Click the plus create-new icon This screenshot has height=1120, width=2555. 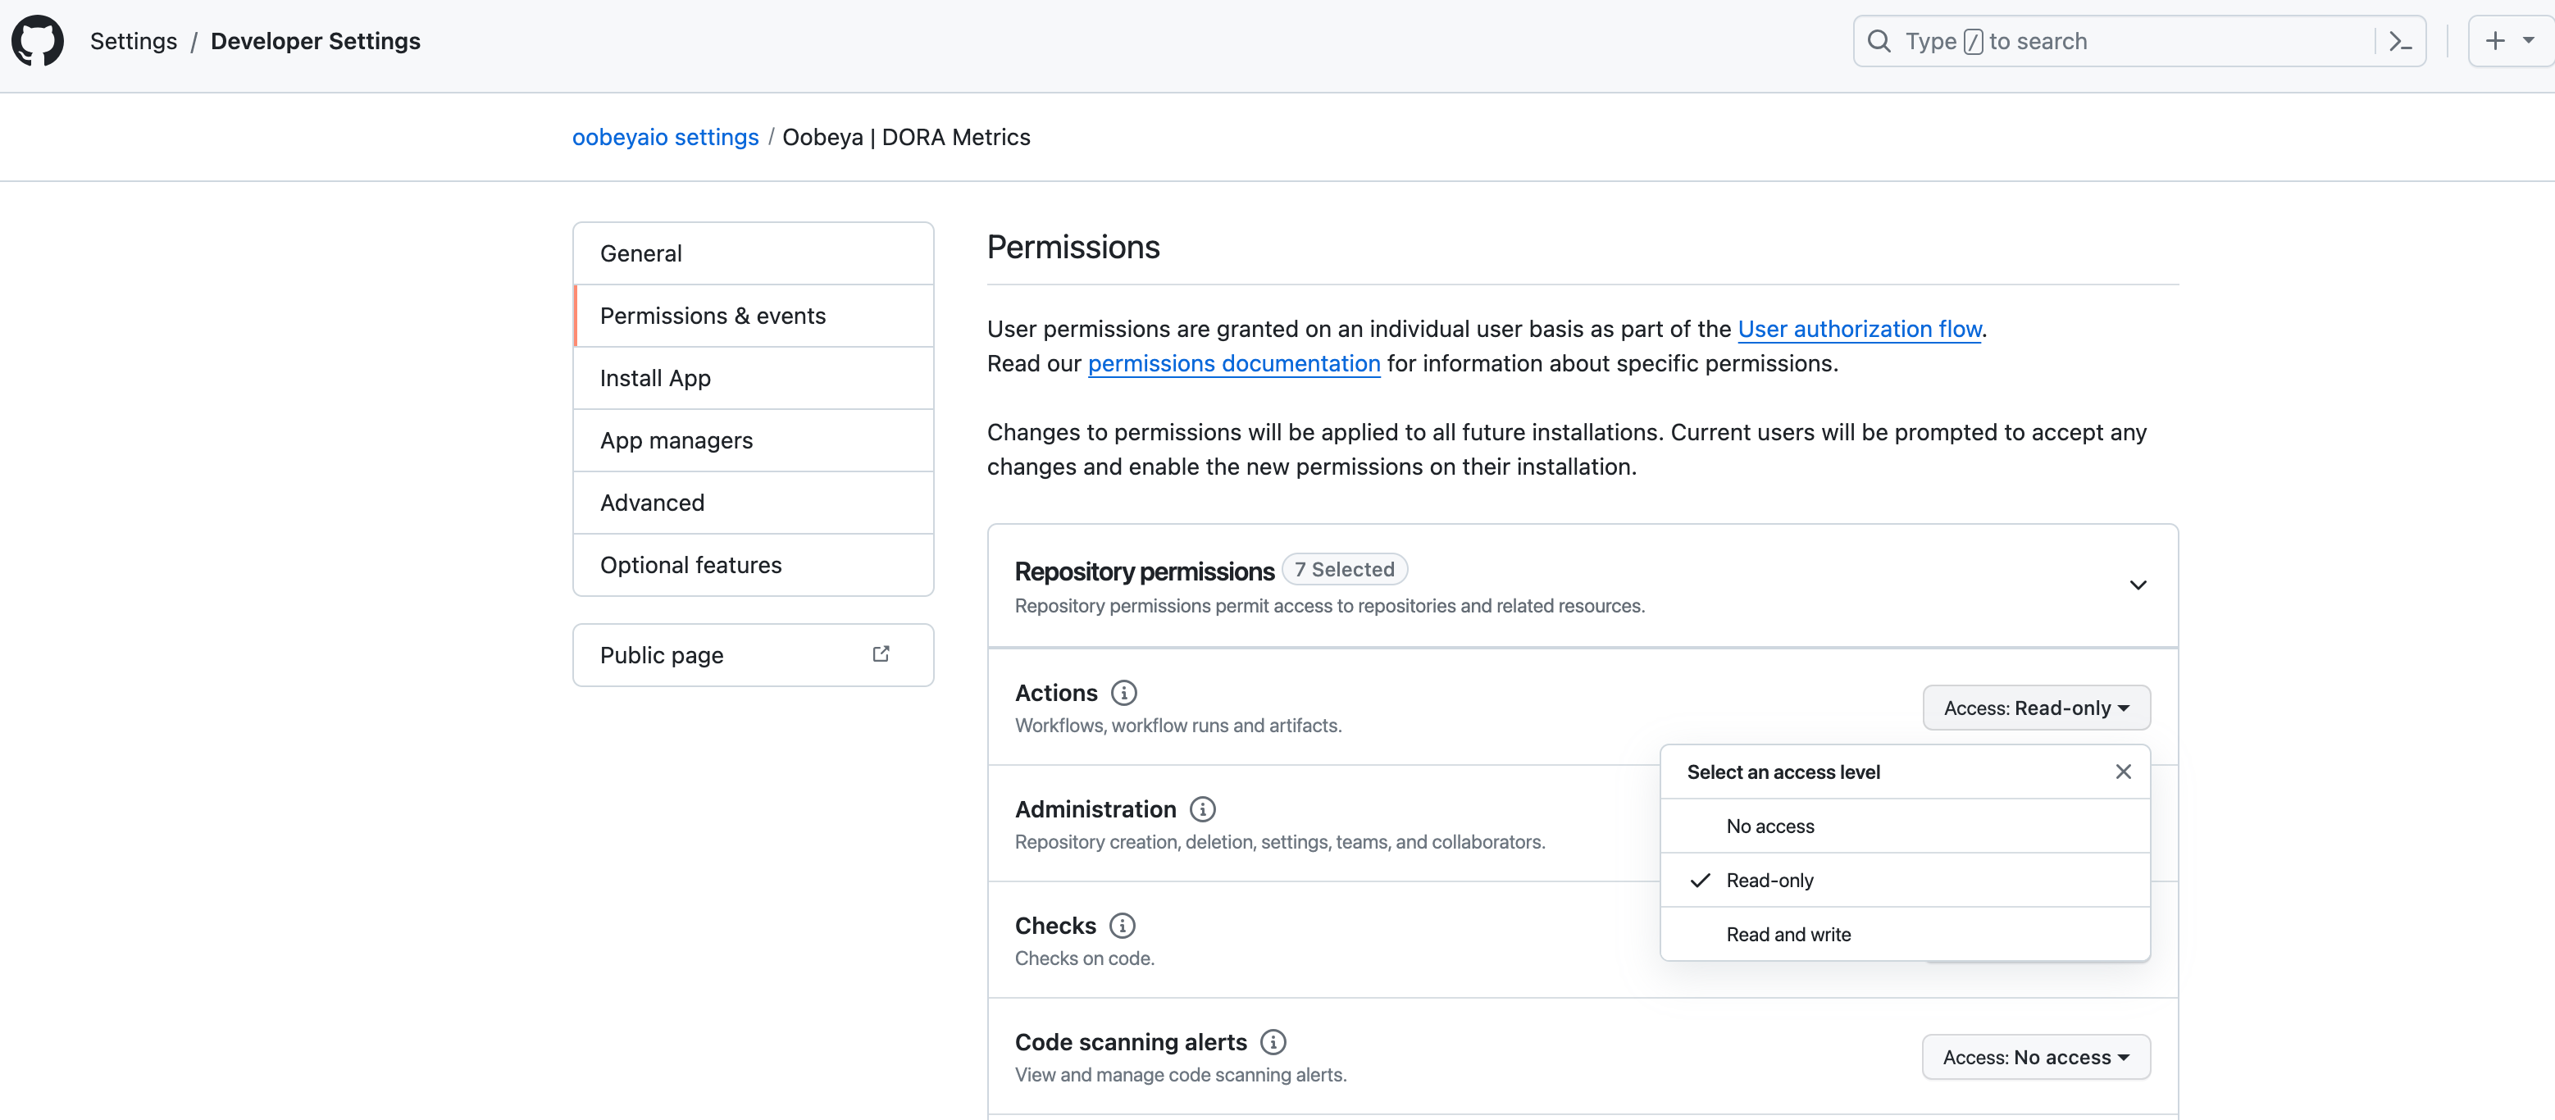coord(2495,41)
